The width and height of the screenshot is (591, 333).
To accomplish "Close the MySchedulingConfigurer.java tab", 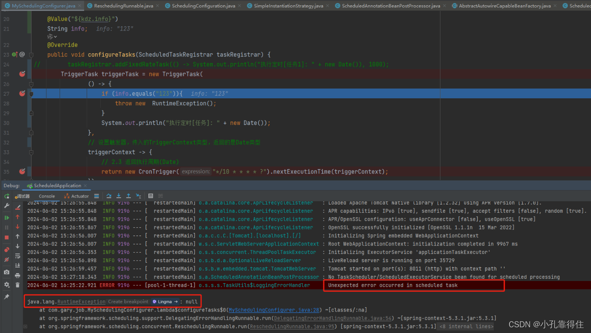I will 80,6.
